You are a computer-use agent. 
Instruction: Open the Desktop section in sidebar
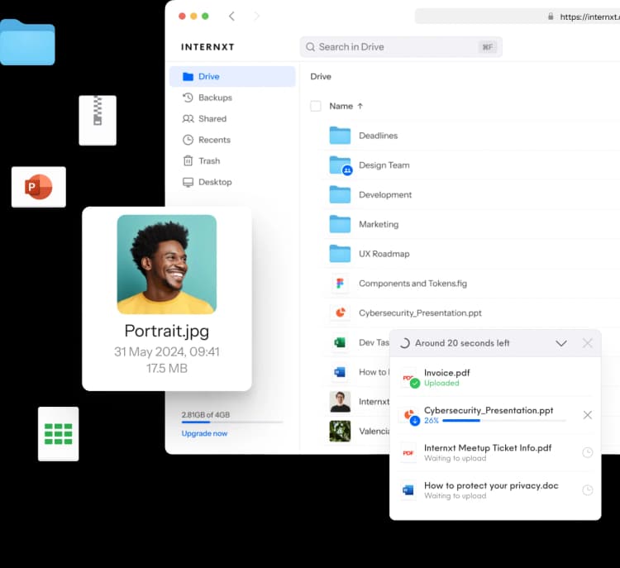click(214, 182)
